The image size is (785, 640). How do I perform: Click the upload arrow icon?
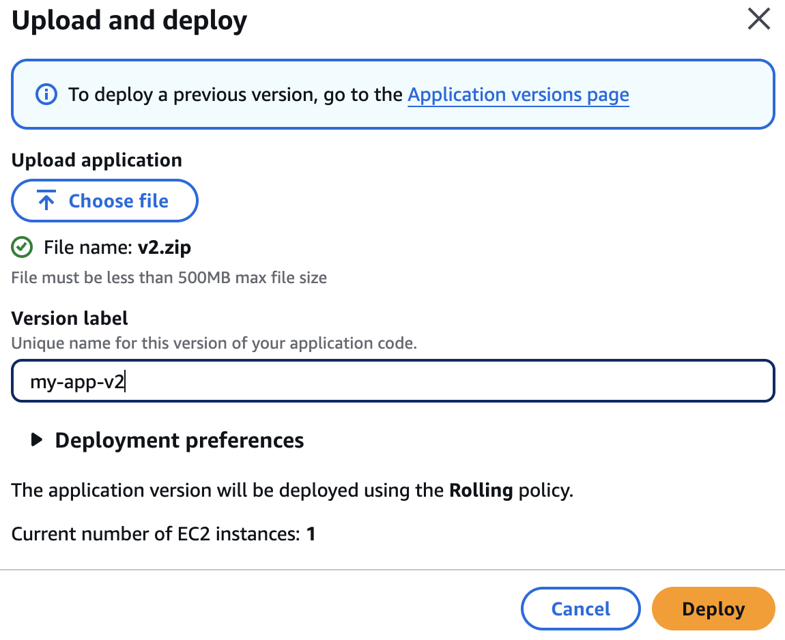46,201
